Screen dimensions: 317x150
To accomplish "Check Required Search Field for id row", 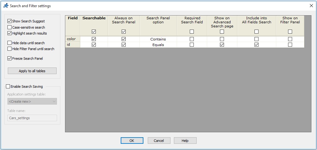I will pyautogui.click(x=192, y=45).
